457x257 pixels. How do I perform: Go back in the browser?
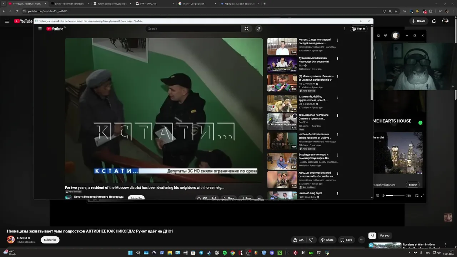4,11
